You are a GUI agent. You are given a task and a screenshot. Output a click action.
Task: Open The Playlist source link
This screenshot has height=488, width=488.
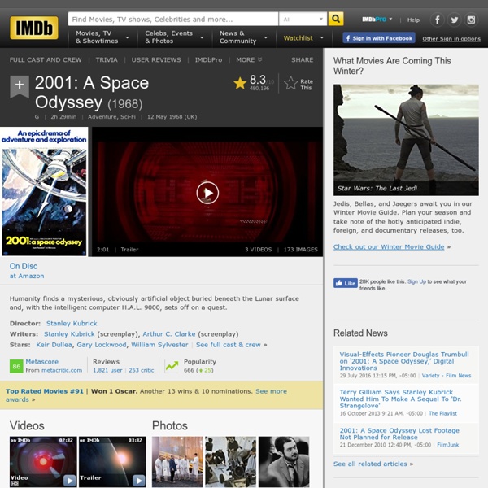(x=442, y=413)
